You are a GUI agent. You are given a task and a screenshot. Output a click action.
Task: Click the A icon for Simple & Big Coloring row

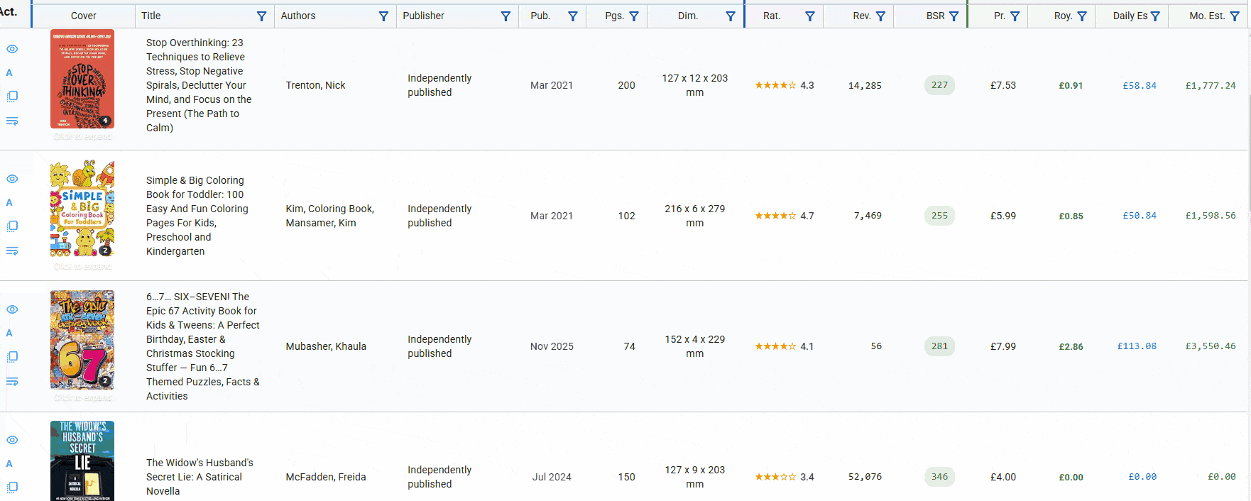pyautogui.click(x=9, y=202)
